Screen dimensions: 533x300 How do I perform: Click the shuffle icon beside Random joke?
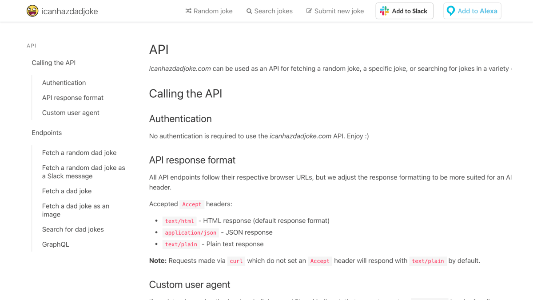188,11
